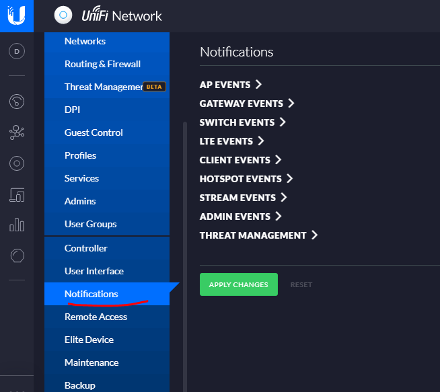Open the Insights bar chart icon
This screenshot has width=440, height=392.
point(17,225)
